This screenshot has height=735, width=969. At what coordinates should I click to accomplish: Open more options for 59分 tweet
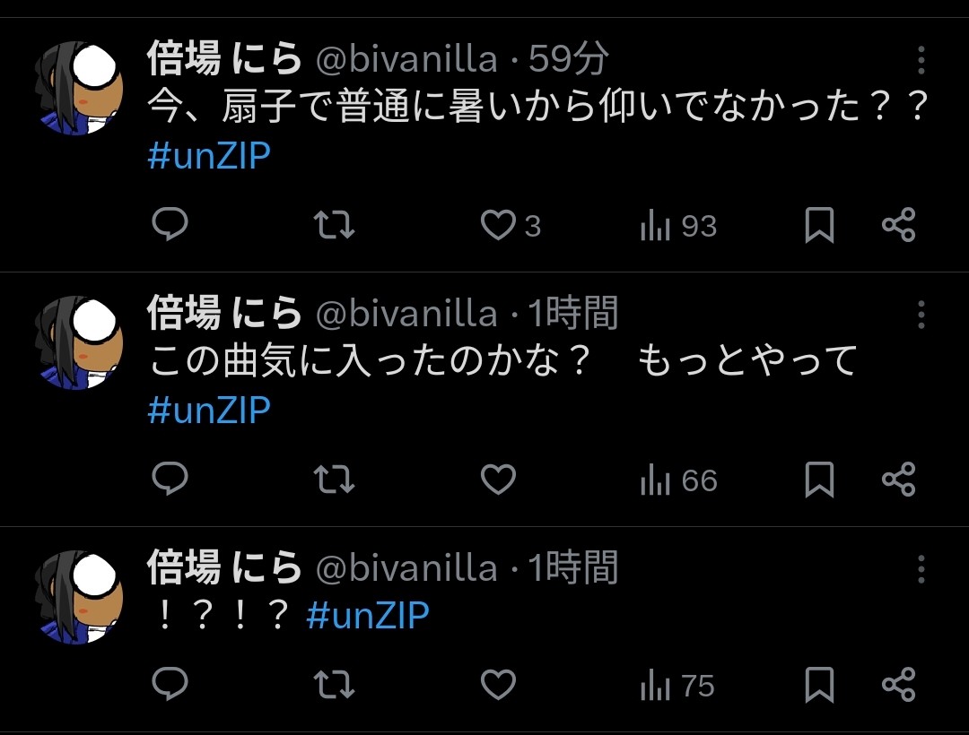(921, 60)
